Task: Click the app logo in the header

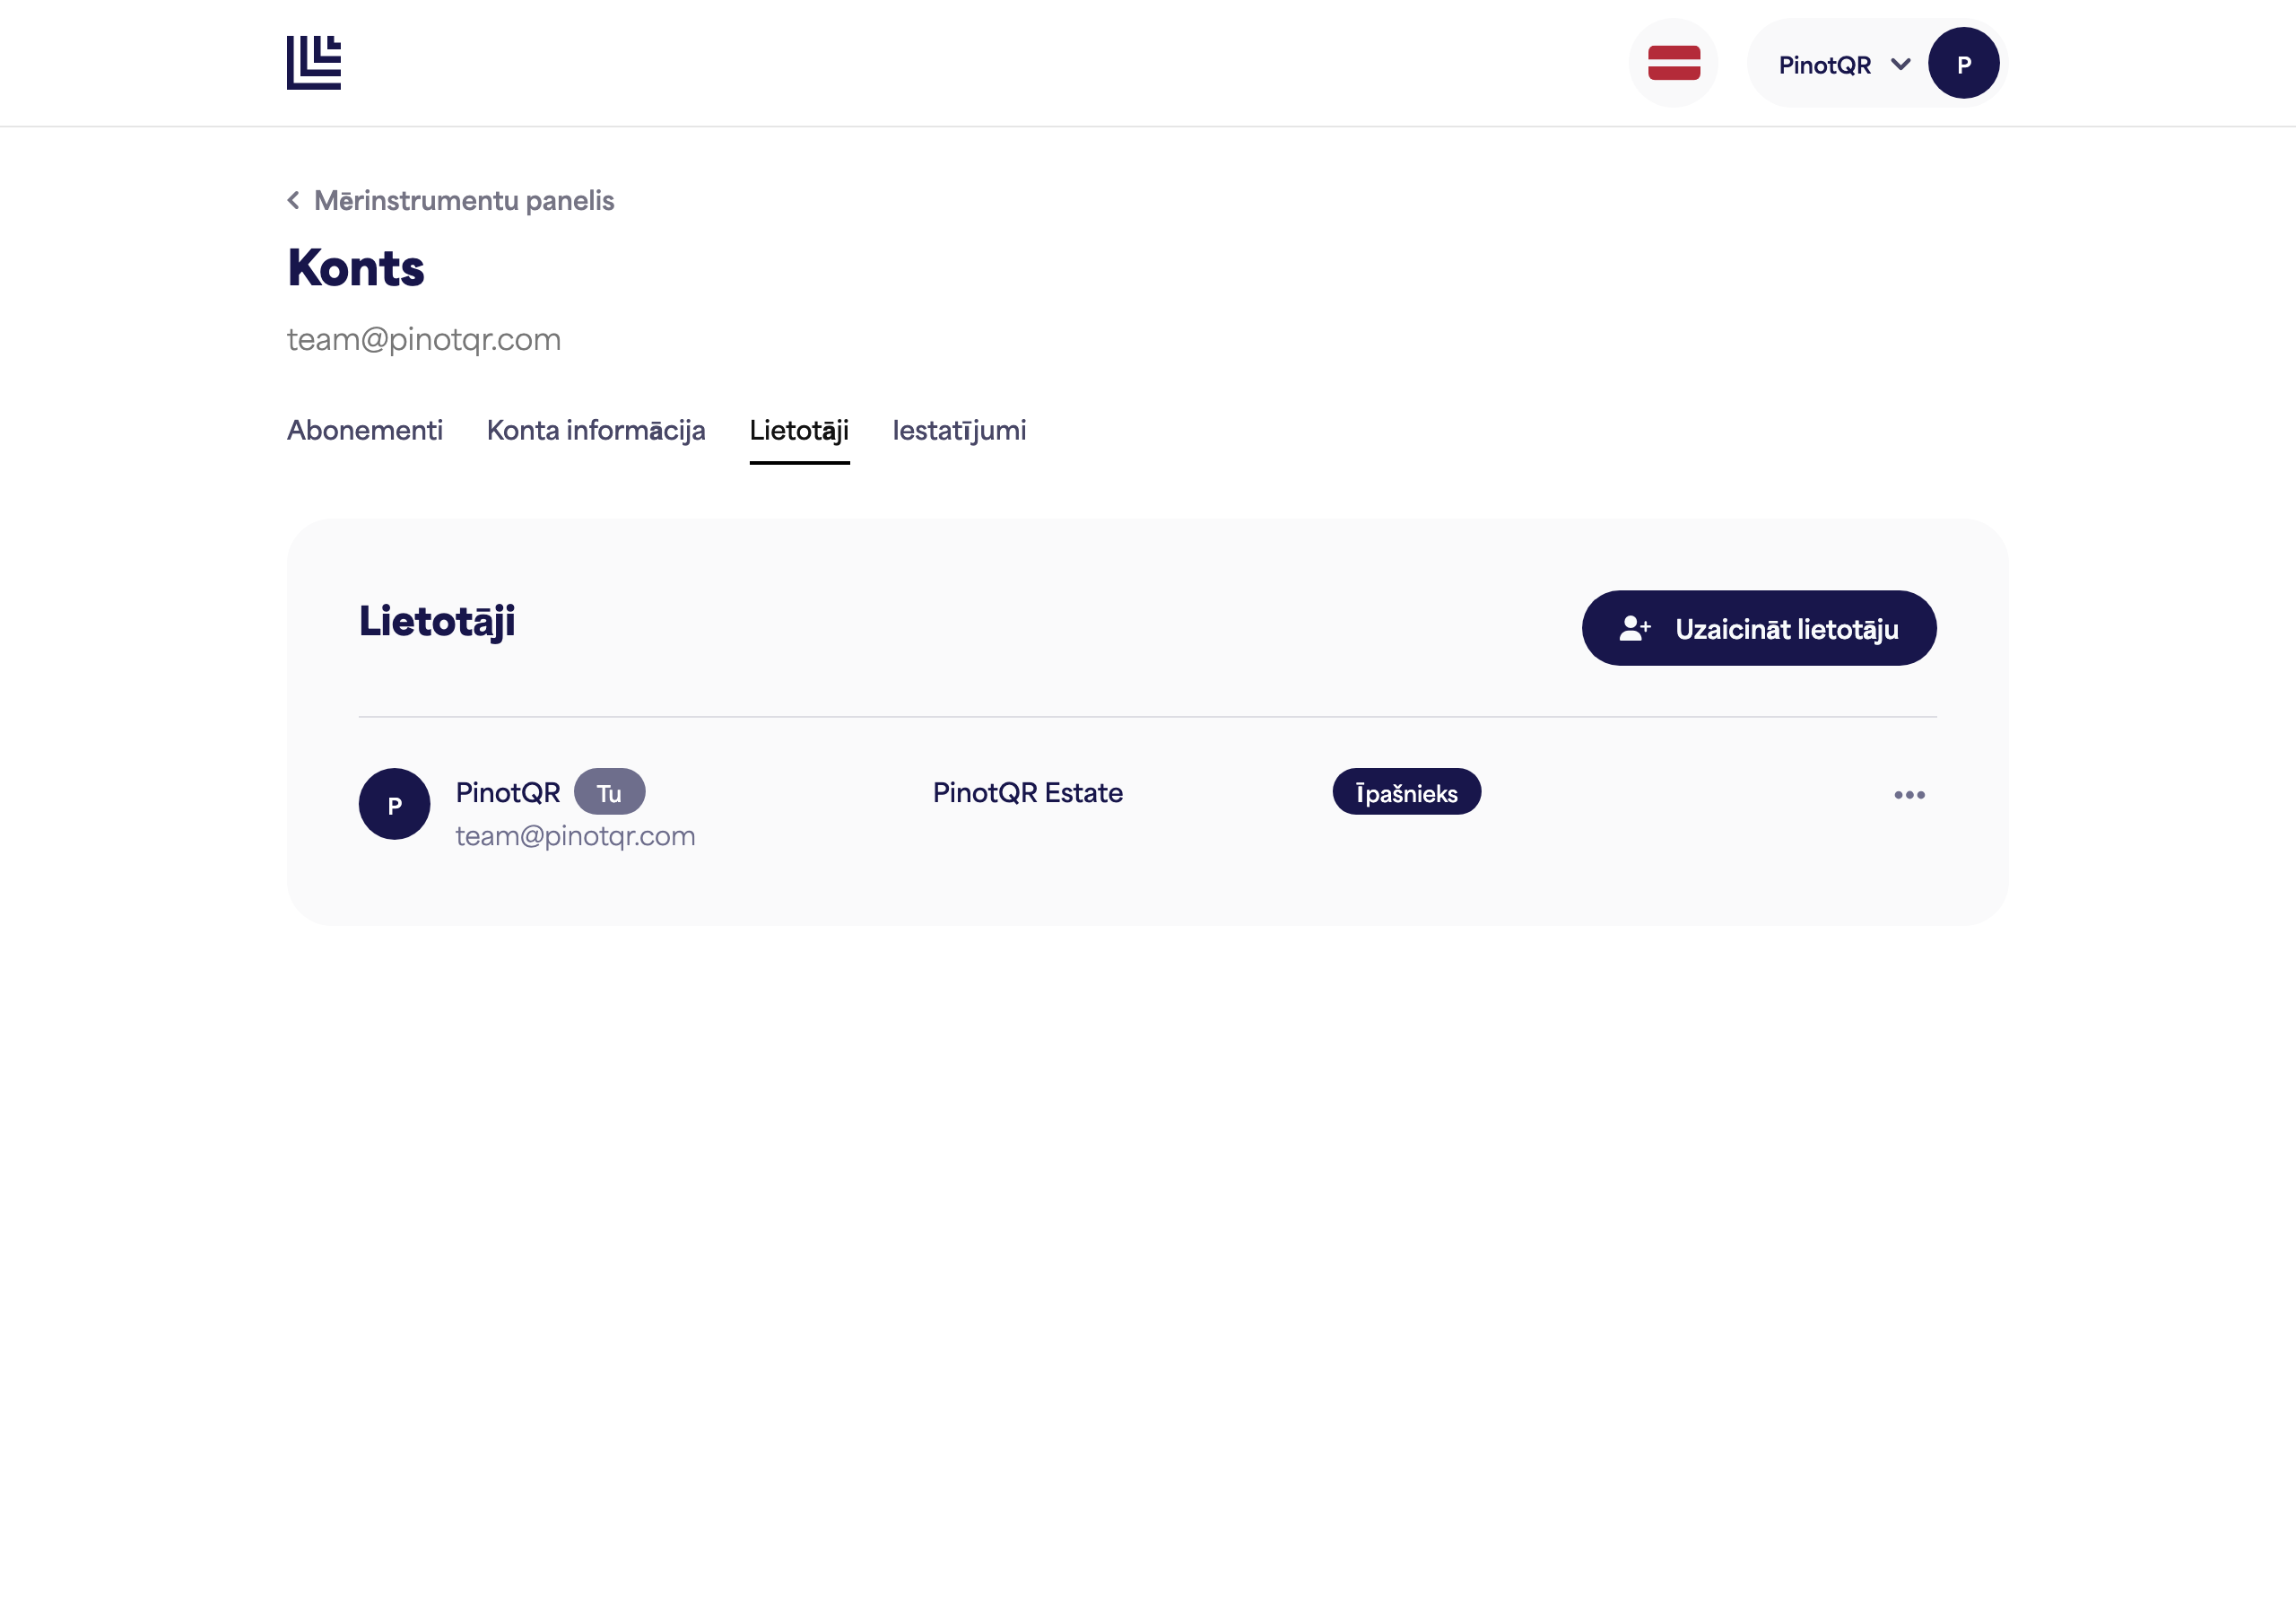Action: 314,63
